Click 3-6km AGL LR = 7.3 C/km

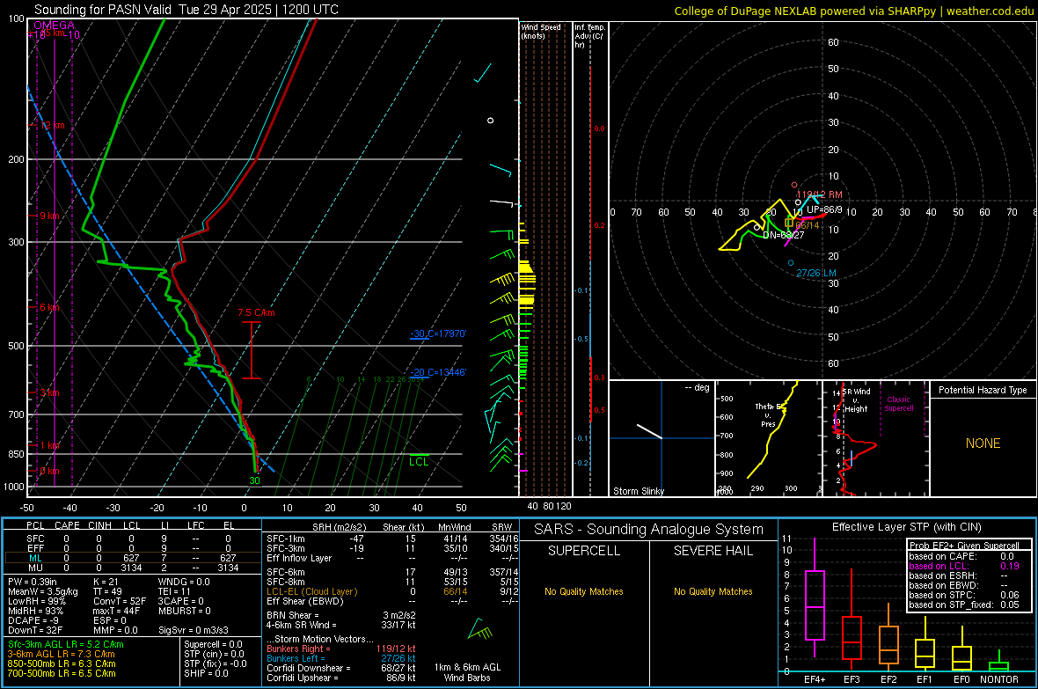click(x=61, y=654)
